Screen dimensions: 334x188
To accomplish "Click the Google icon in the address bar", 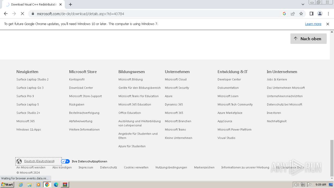I will [x=284, y=14].
